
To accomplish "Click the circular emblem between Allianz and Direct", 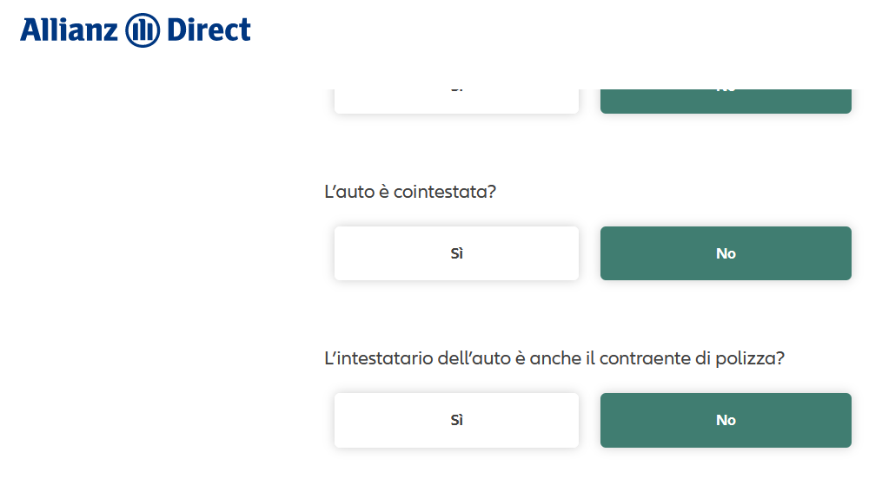I will pos(143,30).
